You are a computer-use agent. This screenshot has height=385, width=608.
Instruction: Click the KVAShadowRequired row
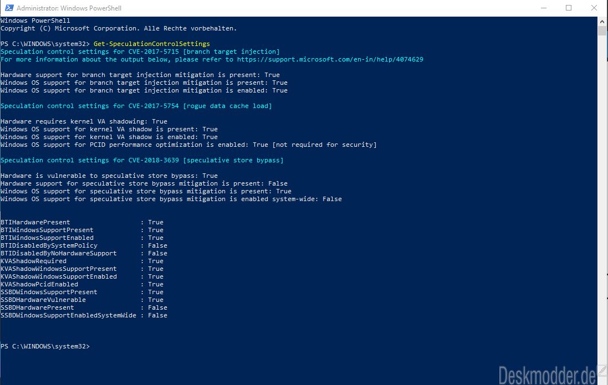point(82,261)
